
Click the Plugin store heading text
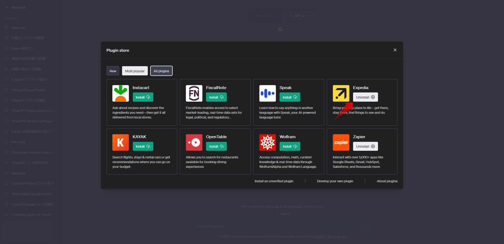pyautogui.click(x=118, y=50)
